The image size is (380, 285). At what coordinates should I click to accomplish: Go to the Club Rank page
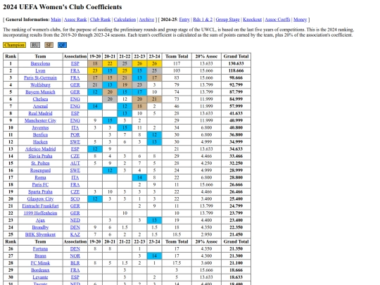[100, 20]
